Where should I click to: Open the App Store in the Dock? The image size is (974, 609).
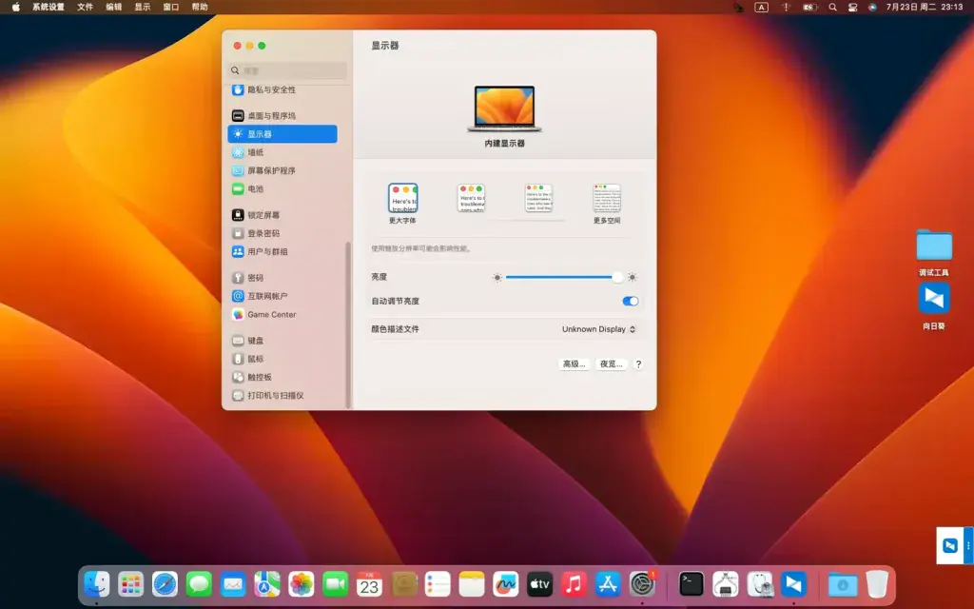click(x=608, y=584)
